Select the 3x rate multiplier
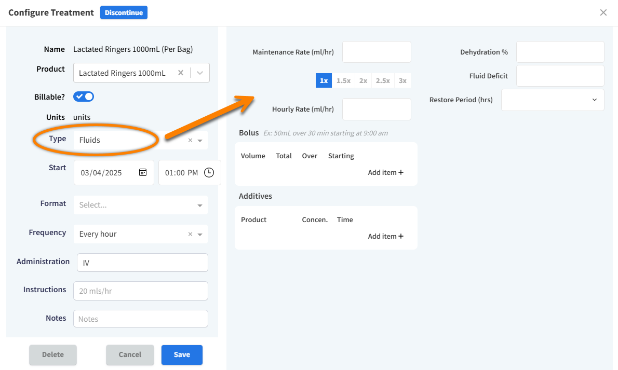This screenshot has height=370, width=618. (402, 80)
